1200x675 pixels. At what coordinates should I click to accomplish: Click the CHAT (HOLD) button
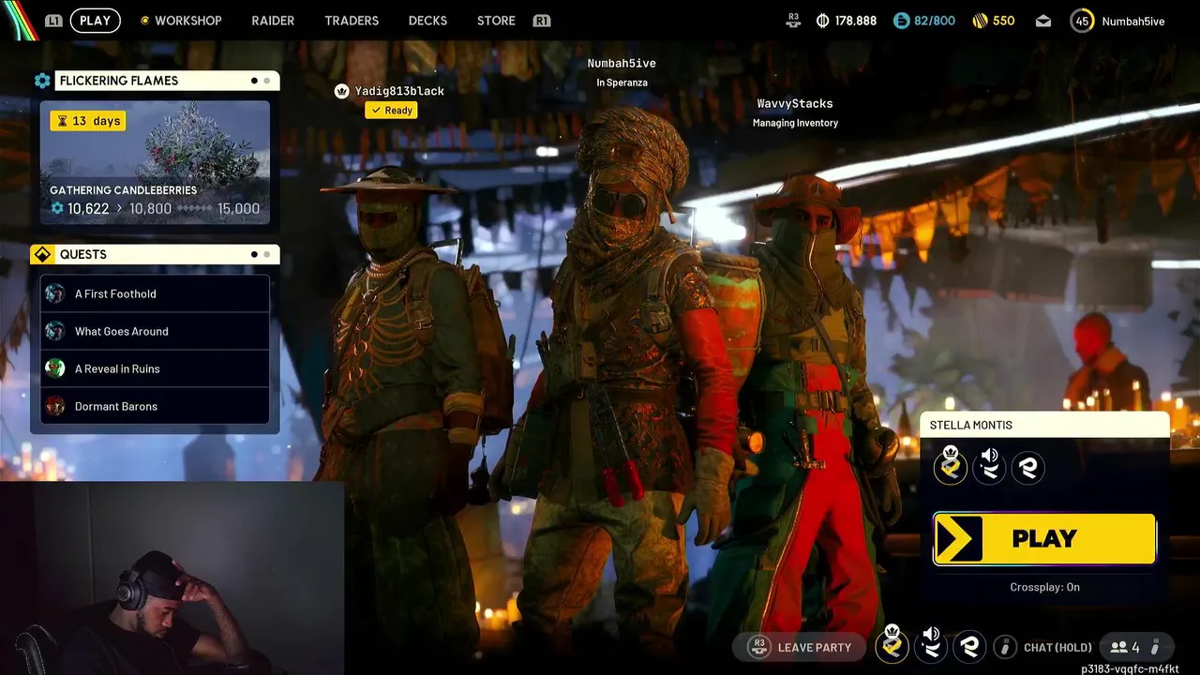point(1057,648)
